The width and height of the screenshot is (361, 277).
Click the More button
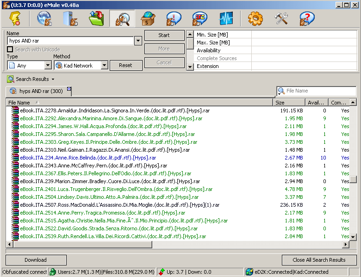[x=164, y=49]
